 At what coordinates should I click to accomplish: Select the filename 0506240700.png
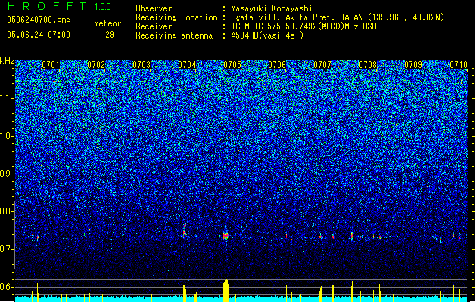tap(39, 20)
